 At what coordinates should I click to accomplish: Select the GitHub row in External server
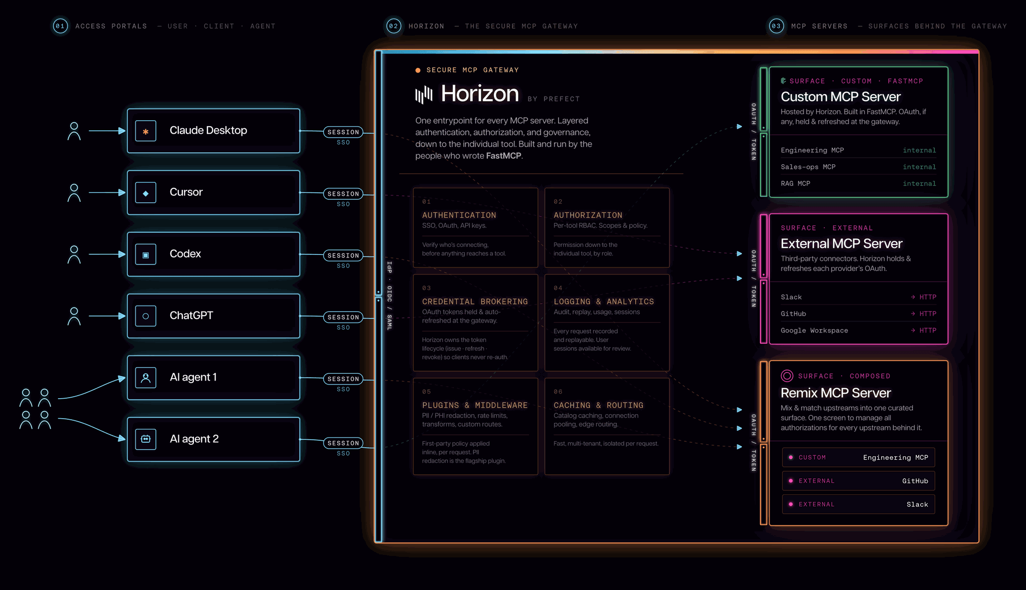858,314
